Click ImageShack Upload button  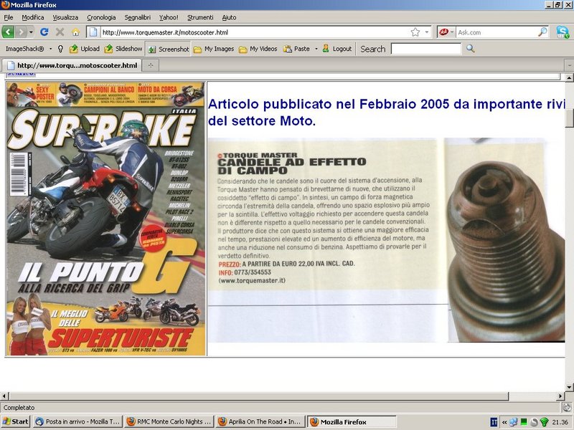(x=85, y=49)
